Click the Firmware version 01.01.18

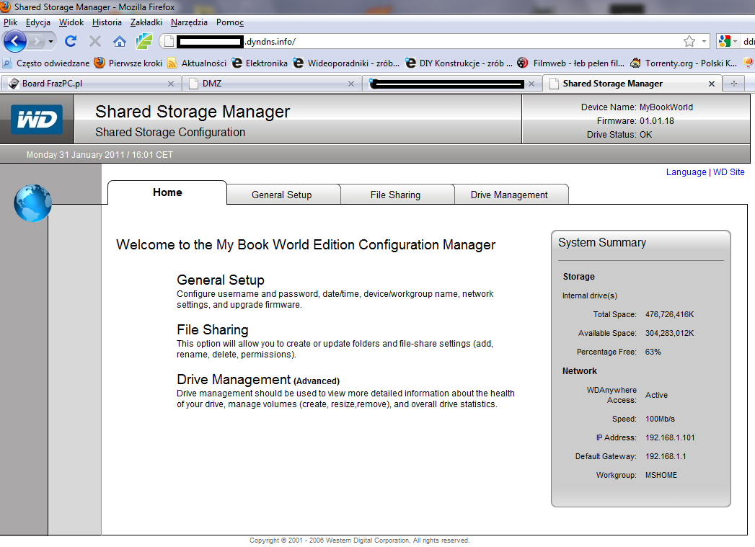coord(656,121)
